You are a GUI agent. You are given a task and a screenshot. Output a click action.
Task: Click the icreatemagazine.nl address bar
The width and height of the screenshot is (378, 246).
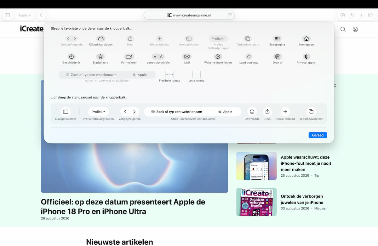[x=189, y=15]
